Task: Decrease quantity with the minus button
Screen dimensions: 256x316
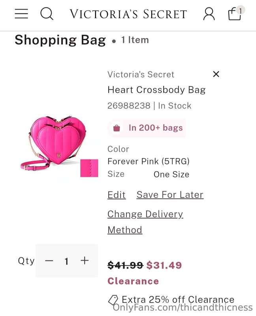Action: point(49,261)
